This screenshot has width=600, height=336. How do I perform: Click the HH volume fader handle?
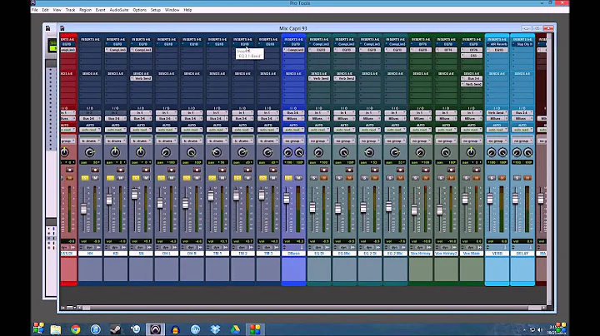[83, 209]
